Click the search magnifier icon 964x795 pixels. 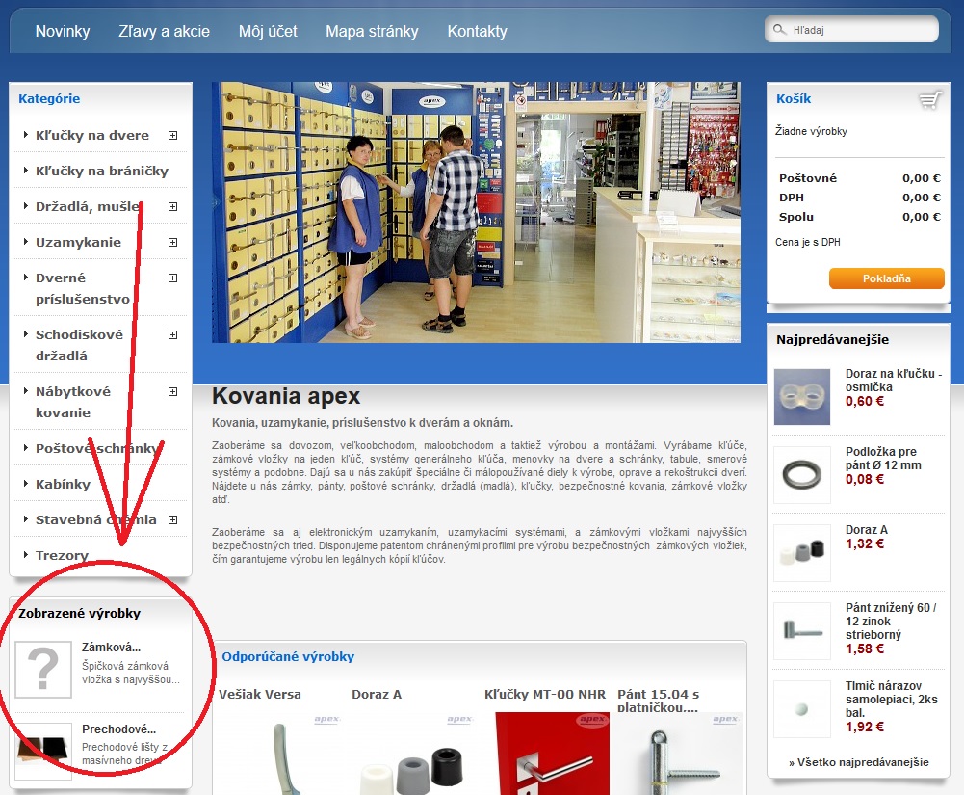click(779, 30)
